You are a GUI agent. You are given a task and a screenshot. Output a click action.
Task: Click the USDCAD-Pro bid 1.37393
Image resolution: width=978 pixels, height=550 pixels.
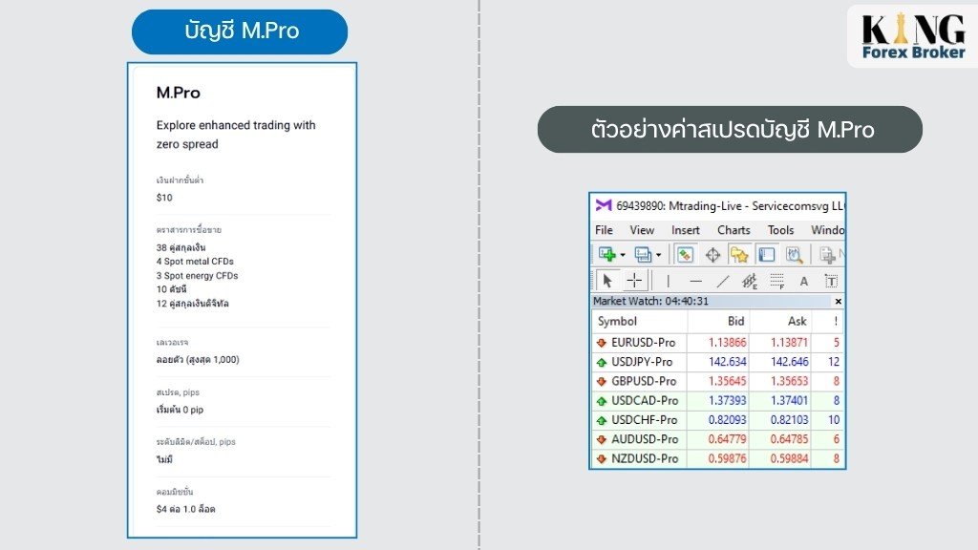[727, 400]
